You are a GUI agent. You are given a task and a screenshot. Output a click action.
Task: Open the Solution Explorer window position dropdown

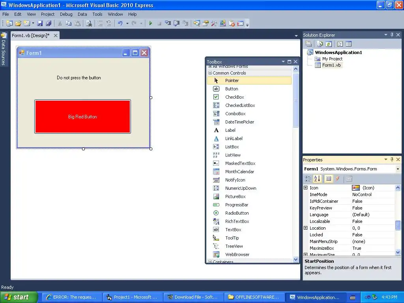point(386,35)
